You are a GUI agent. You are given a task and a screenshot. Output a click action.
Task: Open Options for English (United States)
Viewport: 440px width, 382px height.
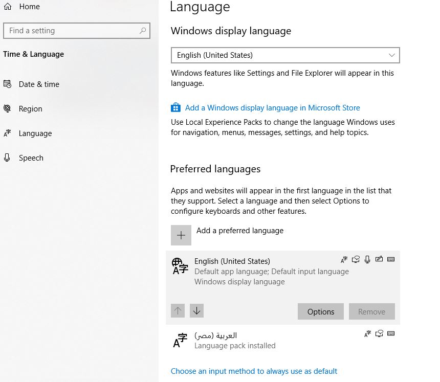coord(321,311)
